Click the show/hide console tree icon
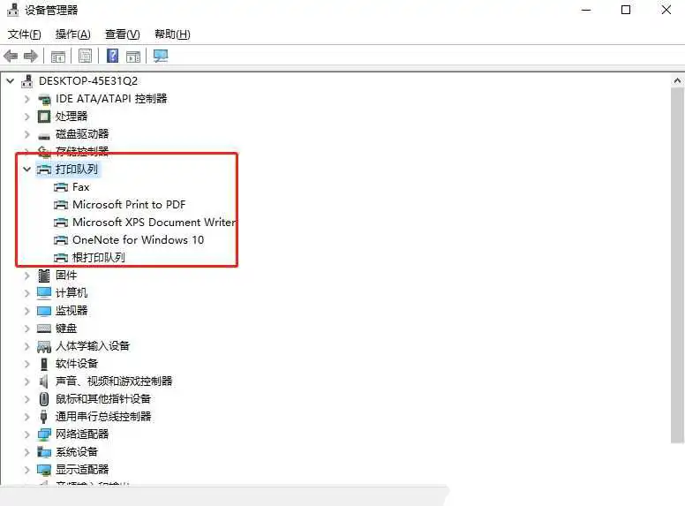This screenshot has height=506, width=685. pos(57,57)
